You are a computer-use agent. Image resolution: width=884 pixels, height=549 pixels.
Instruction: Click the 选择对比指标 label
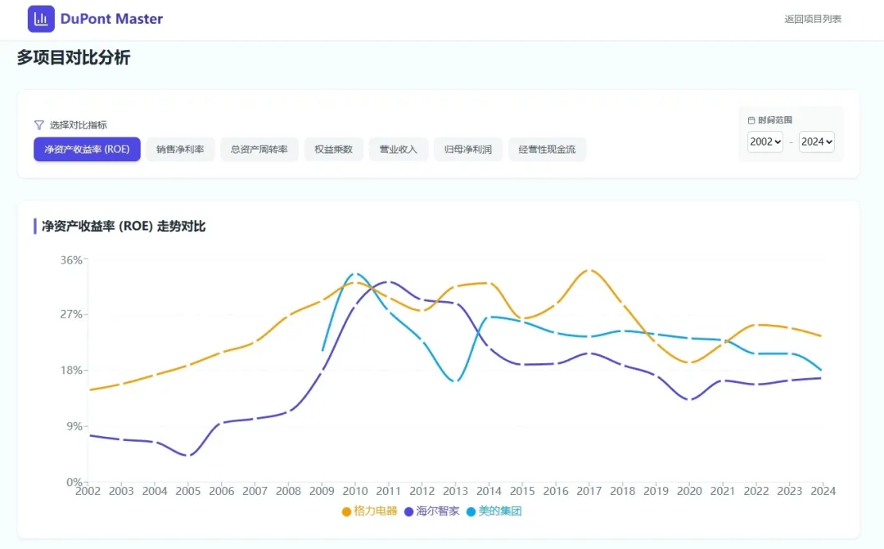(79, 125)
